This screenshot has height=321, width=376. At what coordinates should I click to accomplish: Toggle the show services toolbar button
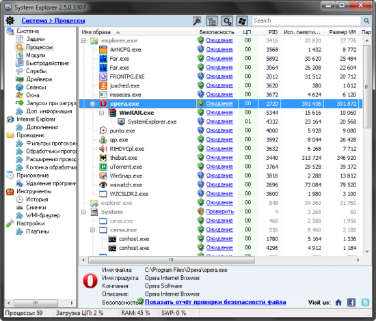tap(227, 21)
